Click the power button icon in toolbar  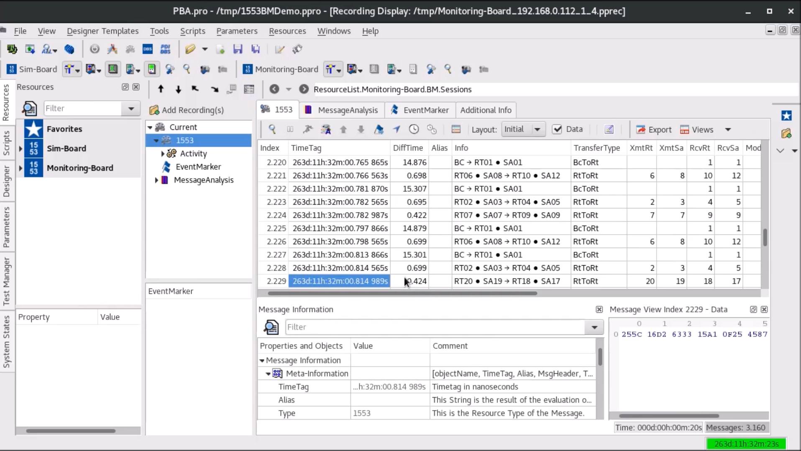[95, 49]
